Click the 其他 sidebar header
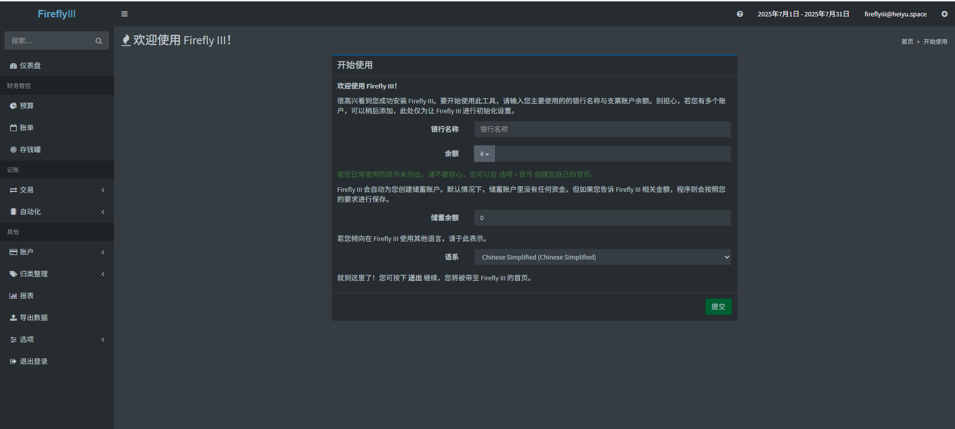The image size is (955, 429). (x=13, y=232)
